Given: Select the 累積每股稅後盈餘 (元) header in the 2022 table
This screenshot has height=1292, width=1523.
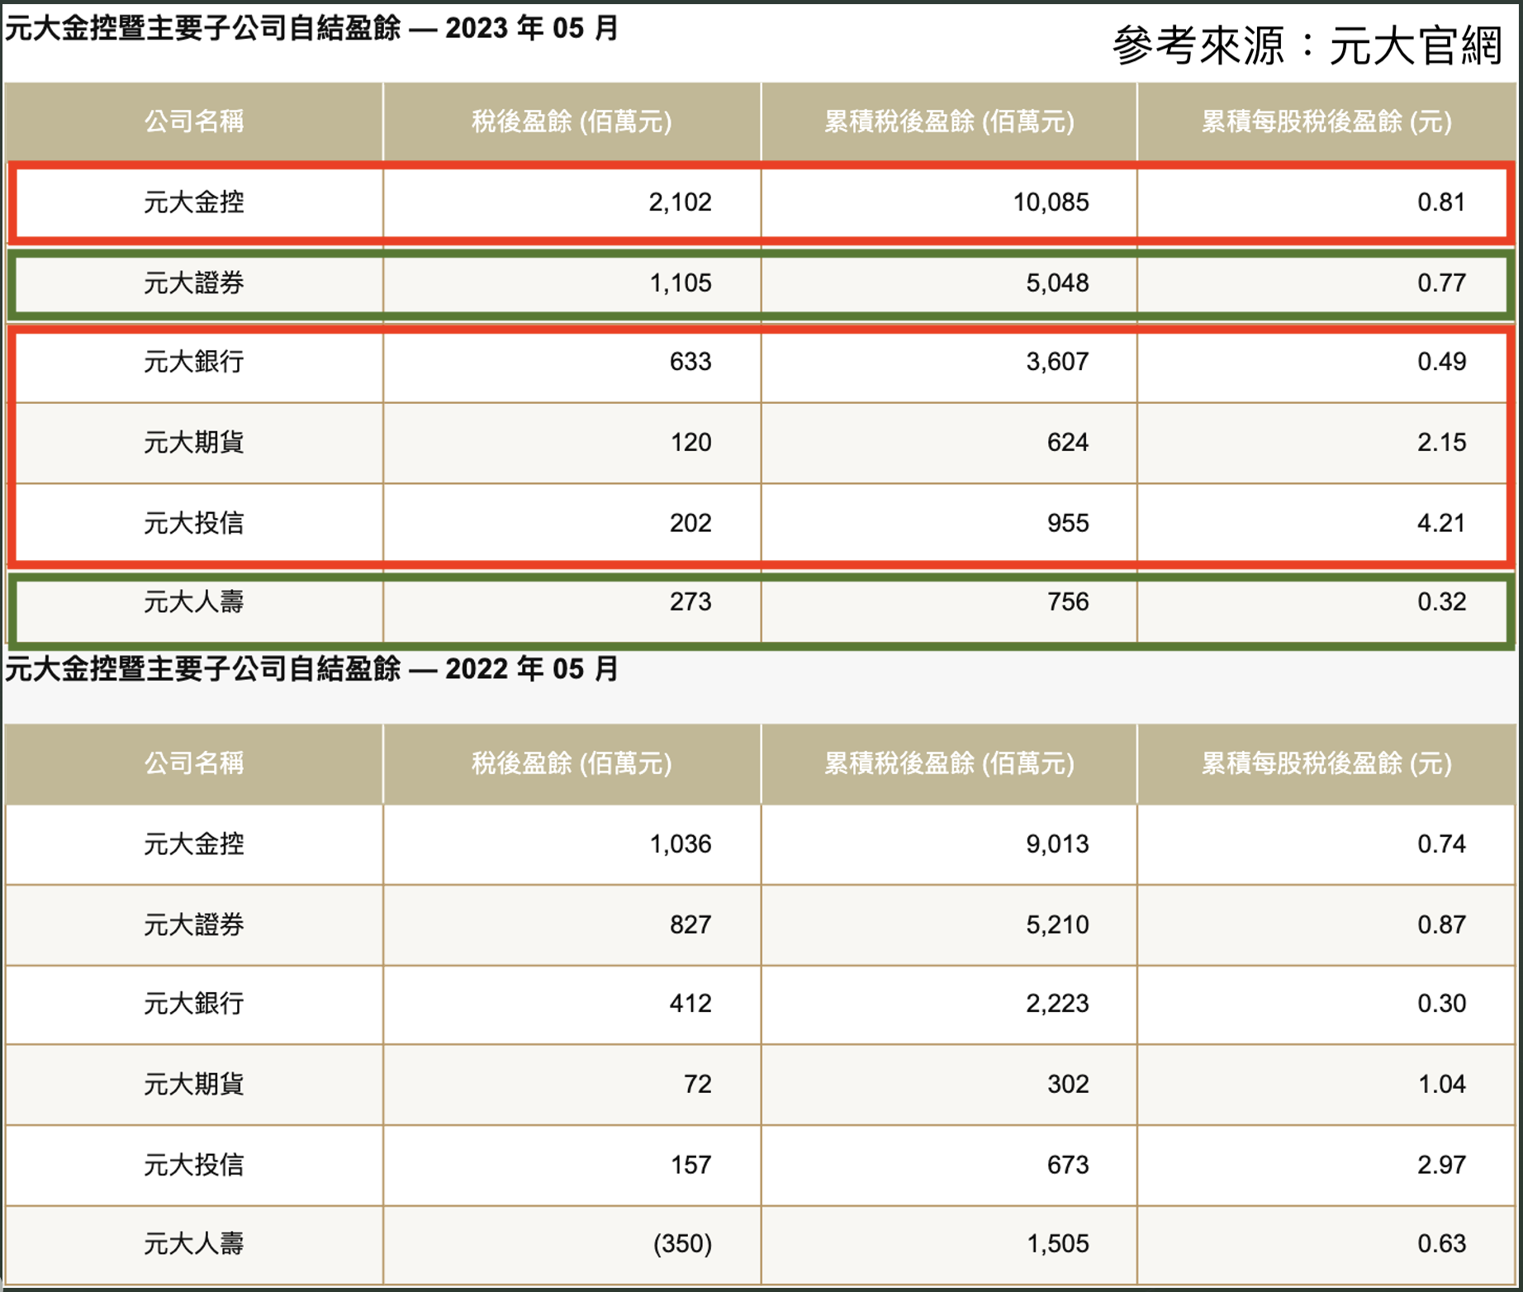Looking at the screenshot, I should coord(1326,762).
